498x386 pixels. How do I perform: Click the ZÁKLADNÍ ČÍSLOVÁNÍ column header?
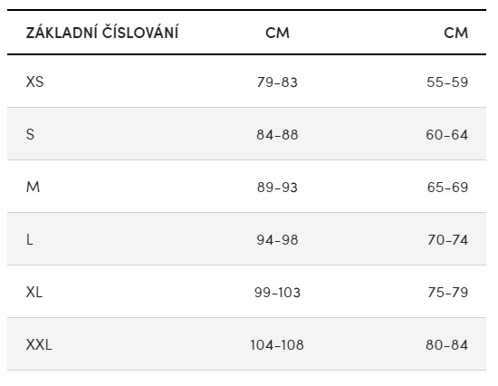[x=102, y=32]
